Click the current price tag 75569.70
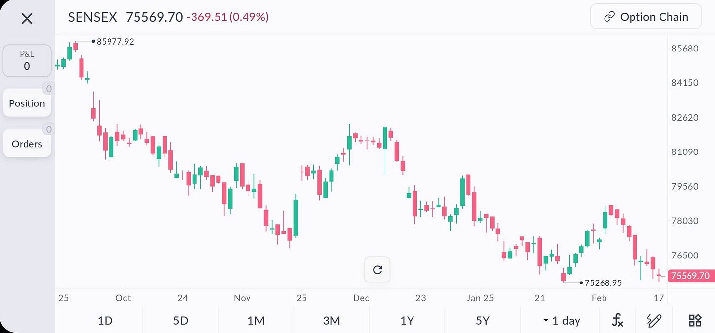Viewport: 715px width, 333px height. (690, 276)
